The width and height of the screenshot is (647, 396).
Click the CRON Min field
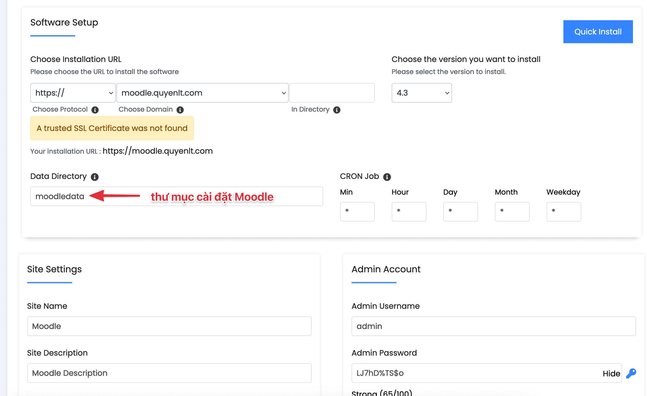pos(357,211)
